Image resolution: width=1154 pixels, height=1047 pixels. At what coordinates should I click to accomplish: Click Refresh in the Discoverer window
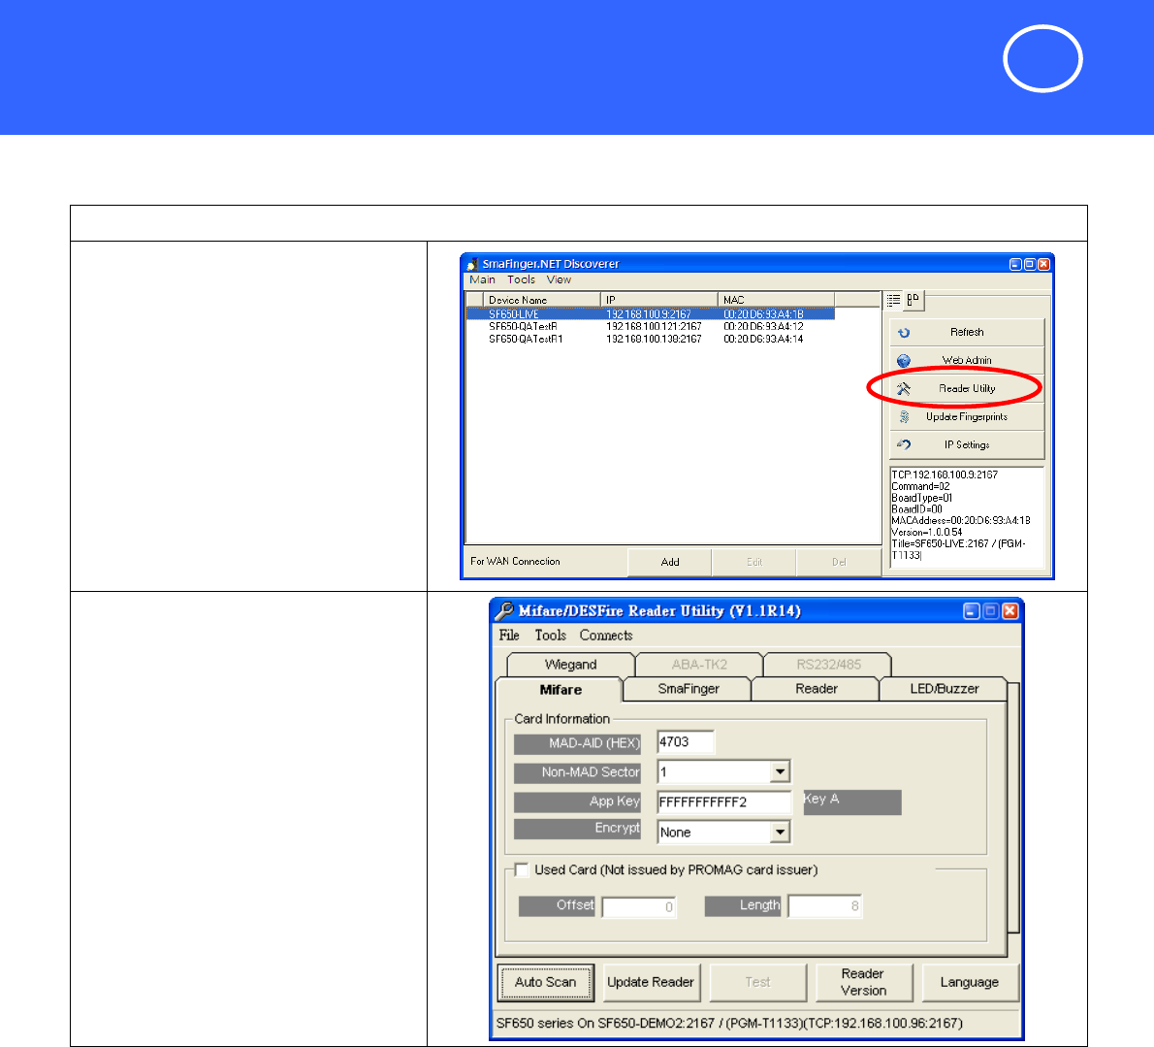(x=966, y=332)
